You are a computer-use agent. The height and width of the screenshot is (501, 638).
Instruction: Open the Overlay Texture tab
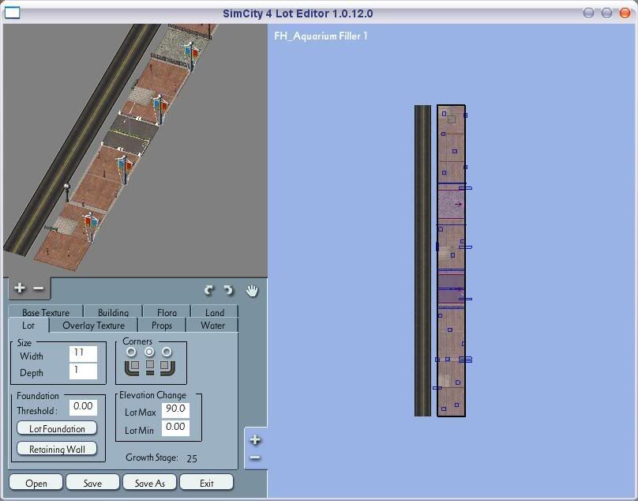[94, 326]
